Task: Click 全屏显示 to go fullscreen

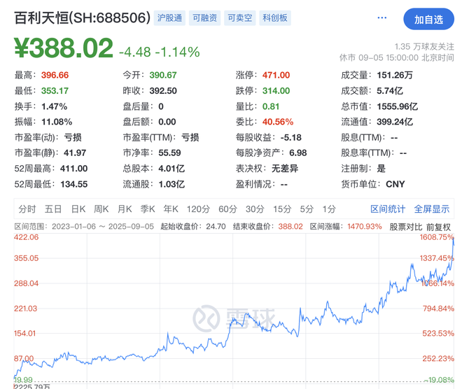Action: pos(432,208)
